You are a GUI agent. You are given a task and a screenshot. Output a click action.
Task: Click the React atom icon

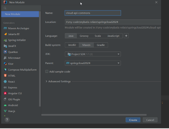5,82
